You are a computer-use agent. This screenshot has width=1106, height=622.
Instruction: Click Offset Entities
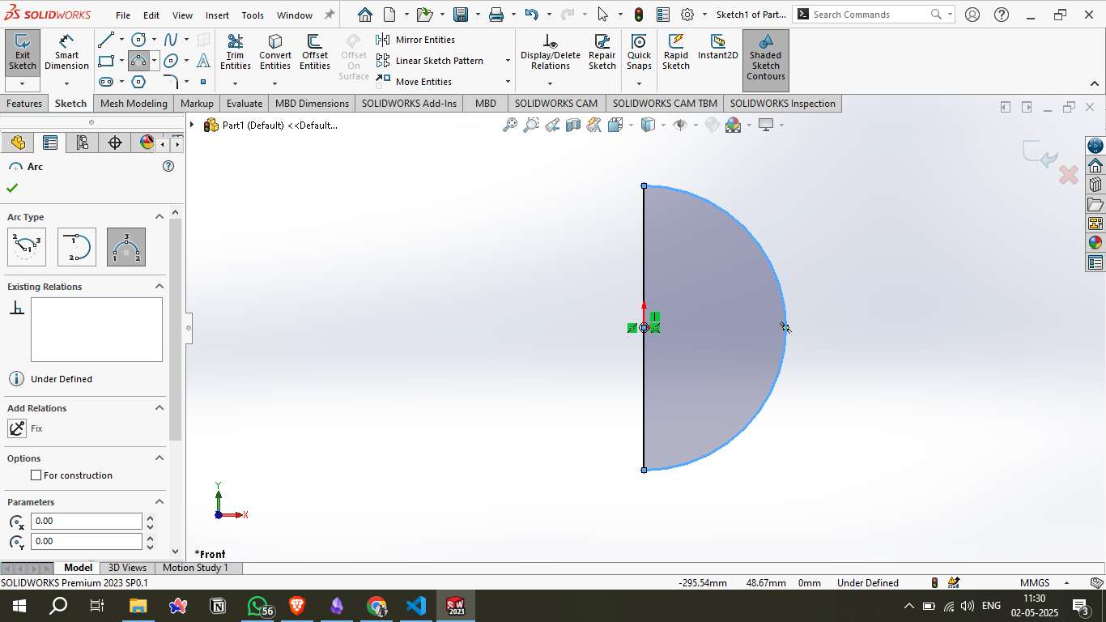[315, 53]
